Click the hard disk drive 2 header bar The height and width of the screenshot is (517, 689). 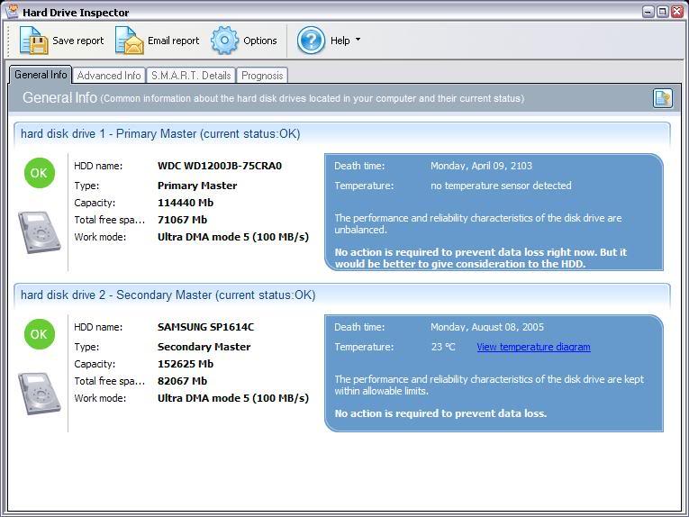342,295
